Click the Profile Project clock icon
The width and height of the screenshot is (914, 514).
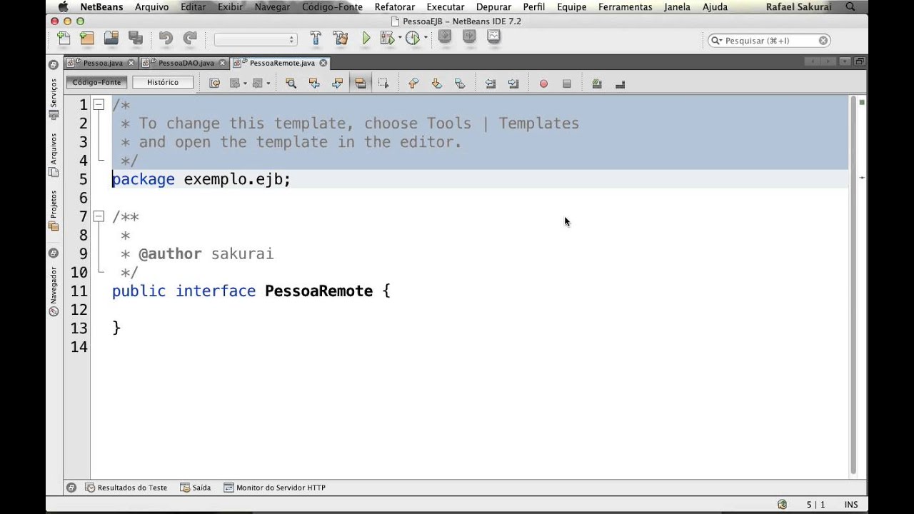coord(413,39)
